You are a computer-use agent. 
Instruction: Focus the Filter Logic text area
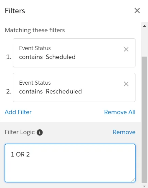[x=70, y=163]
